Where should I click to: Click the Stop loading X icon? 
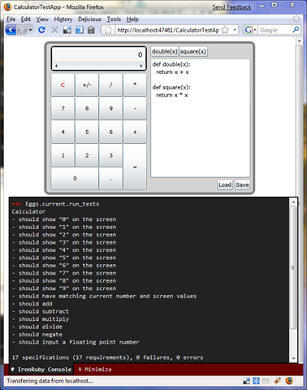click(54, 30)
